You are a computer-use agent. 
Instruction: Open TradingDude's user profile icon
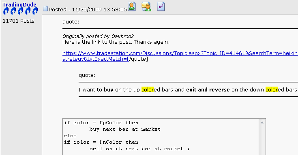pos(132,6)
